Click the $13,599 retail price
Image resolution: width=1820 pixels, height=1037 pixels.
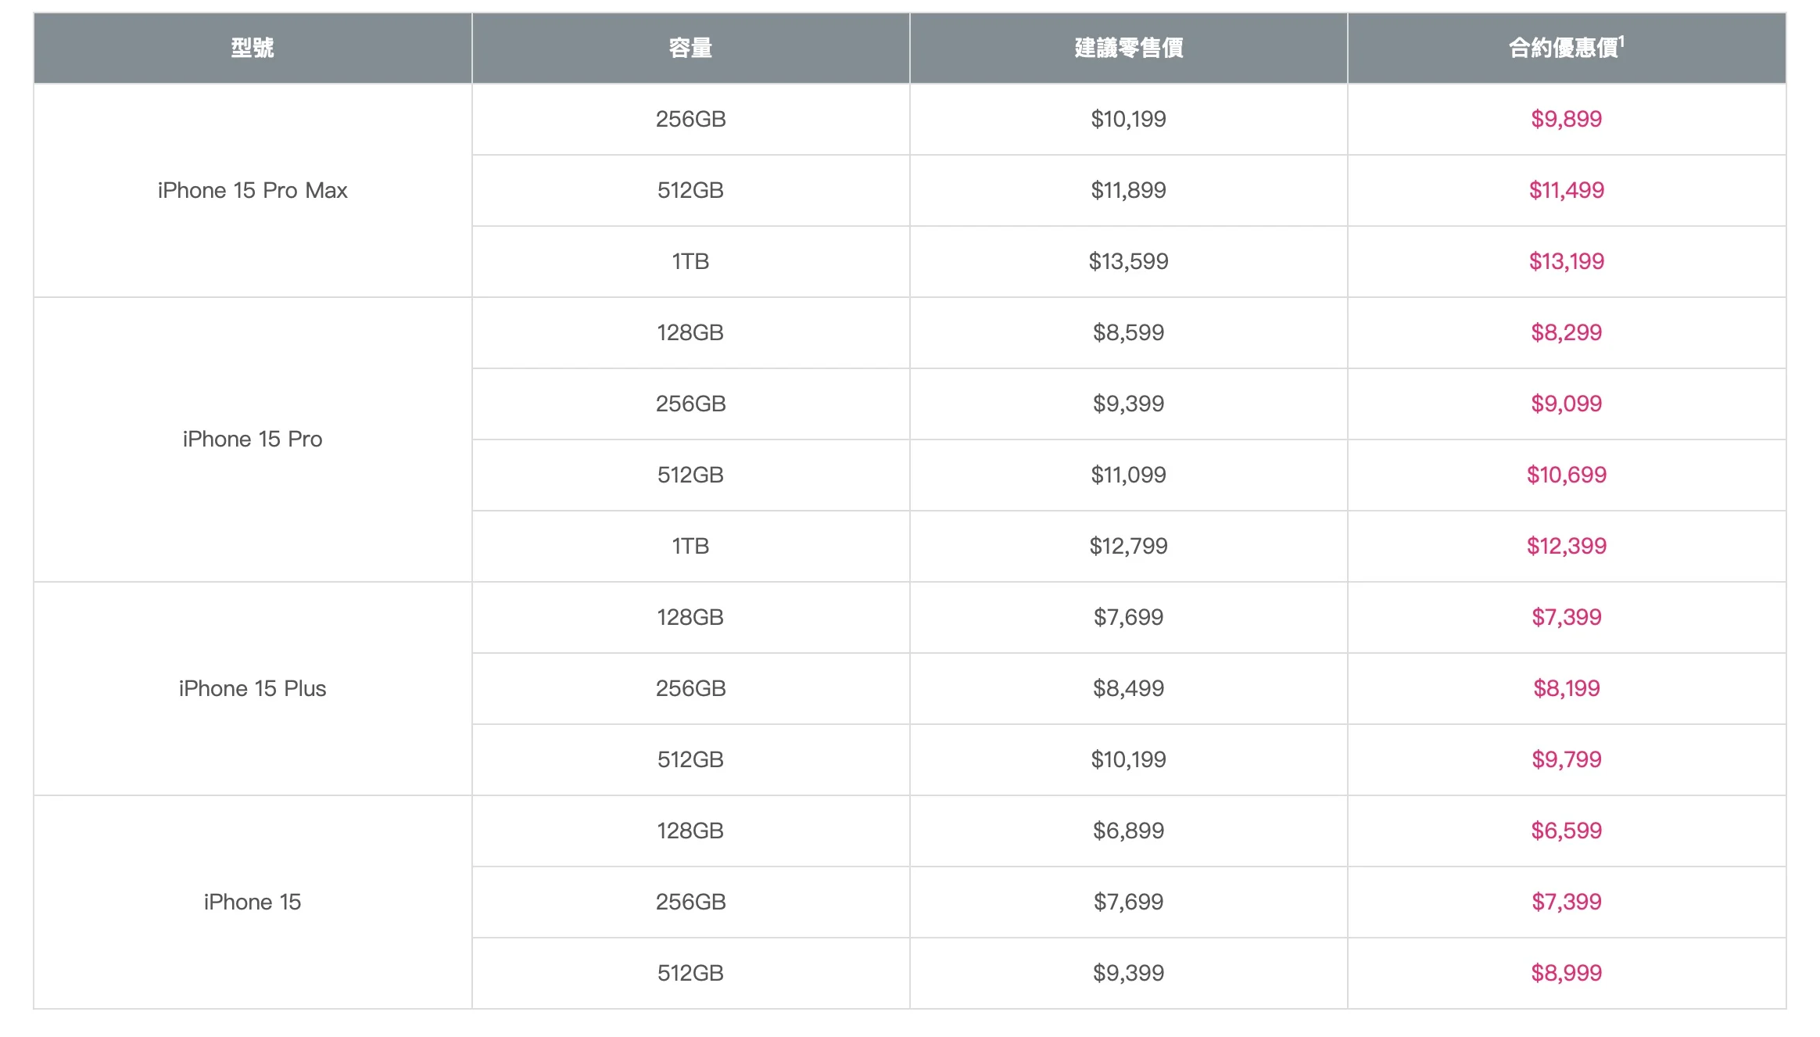coord(1128,261)
